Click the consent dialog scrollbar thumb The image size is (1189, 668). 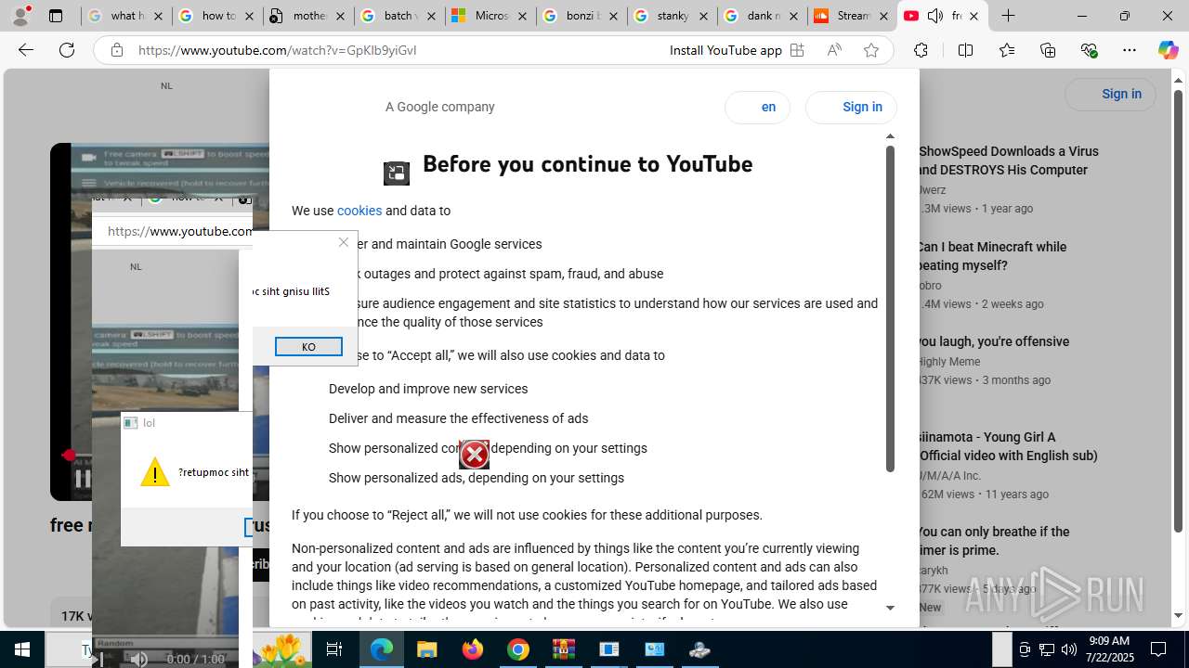point(890,309)
